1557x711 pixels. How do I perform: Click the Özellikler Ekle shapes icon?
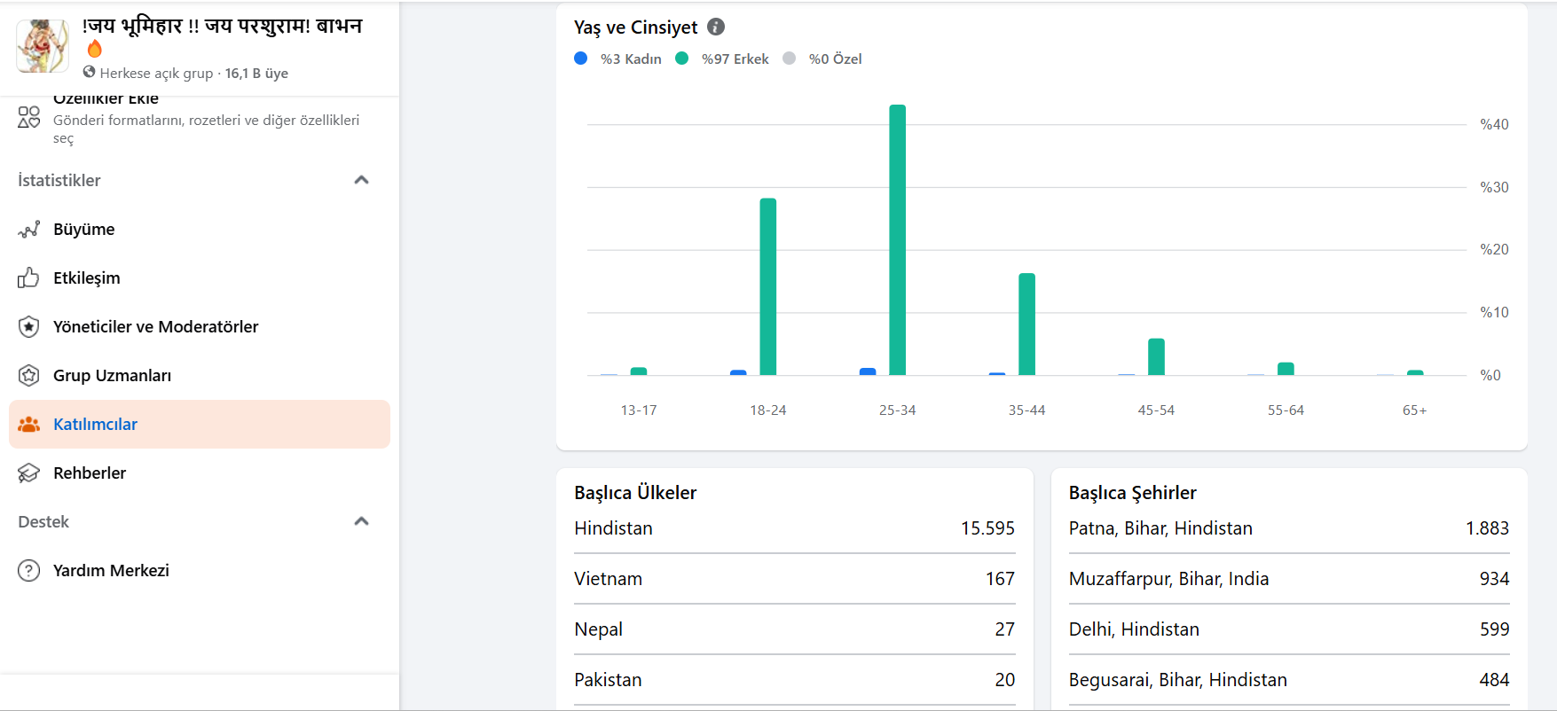point(28,117)
